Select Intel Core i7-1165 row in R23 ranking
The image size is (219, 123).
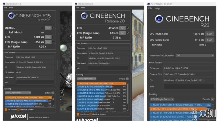pyautogui.click(x=180, y=105)
